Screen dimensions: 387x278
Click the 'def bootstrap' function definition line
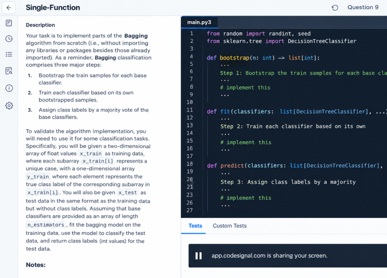tap(263, 58)
